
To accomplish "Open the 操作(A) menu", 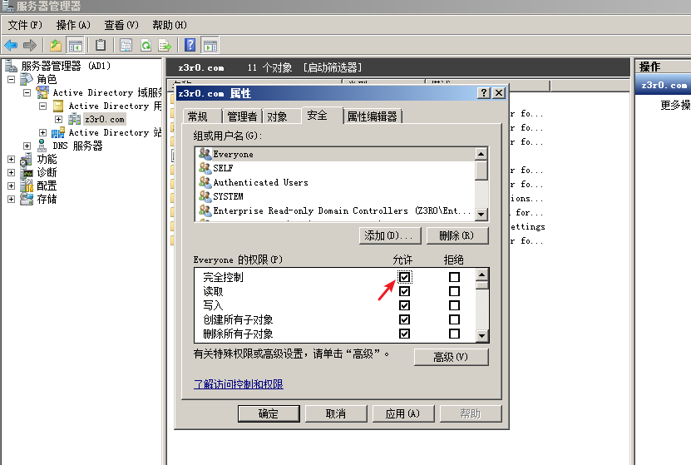I will click(73, 25).
